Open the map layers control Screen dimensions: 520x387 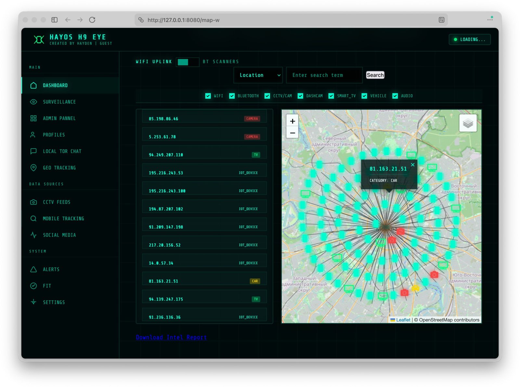[x=468, y=123]
